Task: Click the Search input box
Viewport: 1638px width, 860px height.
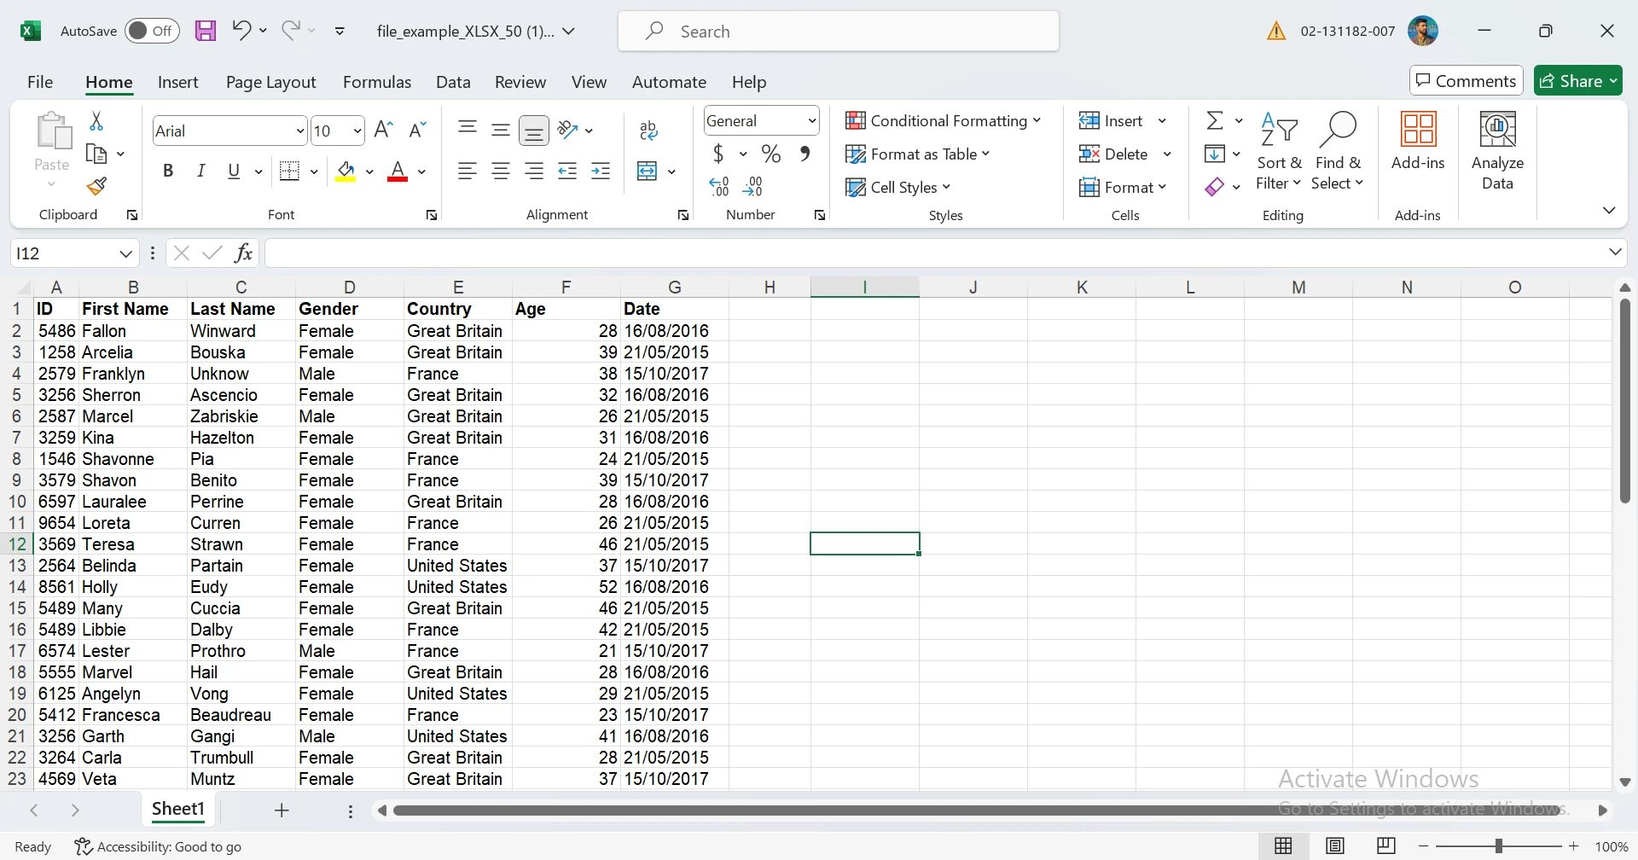Action: pos(839,32)
